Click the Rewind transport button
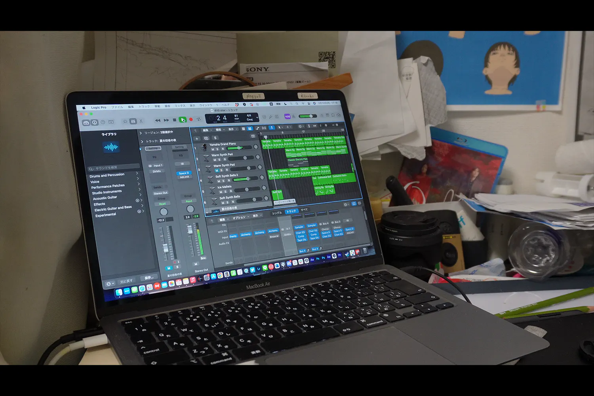Viewport: 594px width, 396px height. 158,120
